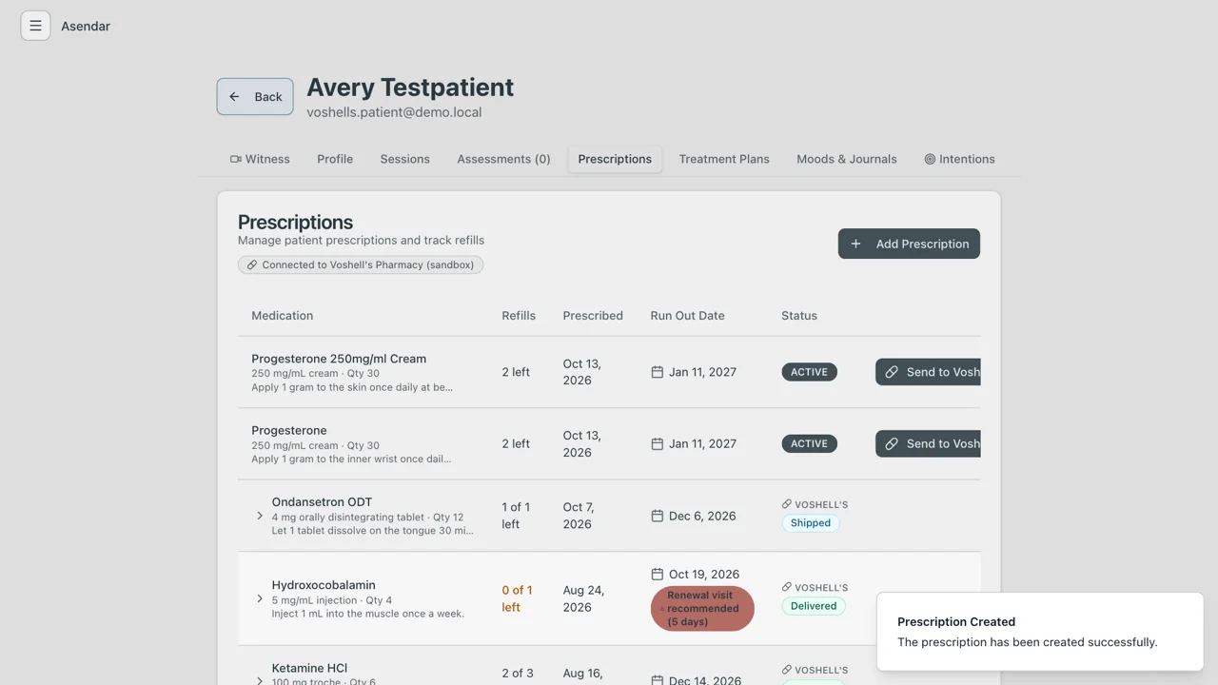Click the Add Prescription button
The image size is (1218, 685).
pyautogui.click(x=909, y=244)
